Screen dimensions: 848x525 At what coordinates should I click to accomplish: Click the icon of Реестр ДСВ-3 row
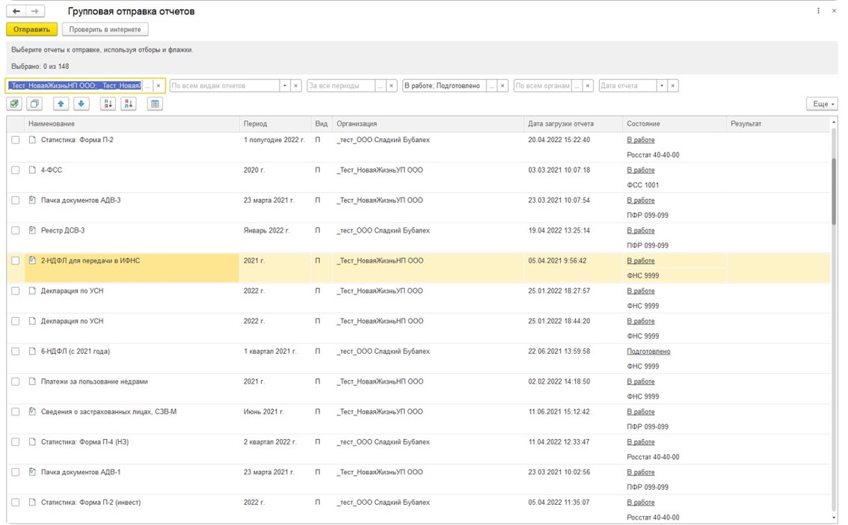click(x=32, y=230)
